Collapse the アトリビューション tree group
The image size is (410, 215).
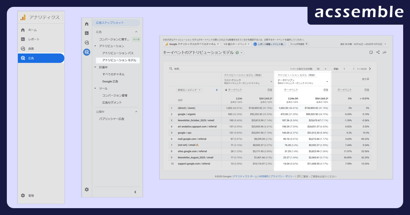[95, 46]
